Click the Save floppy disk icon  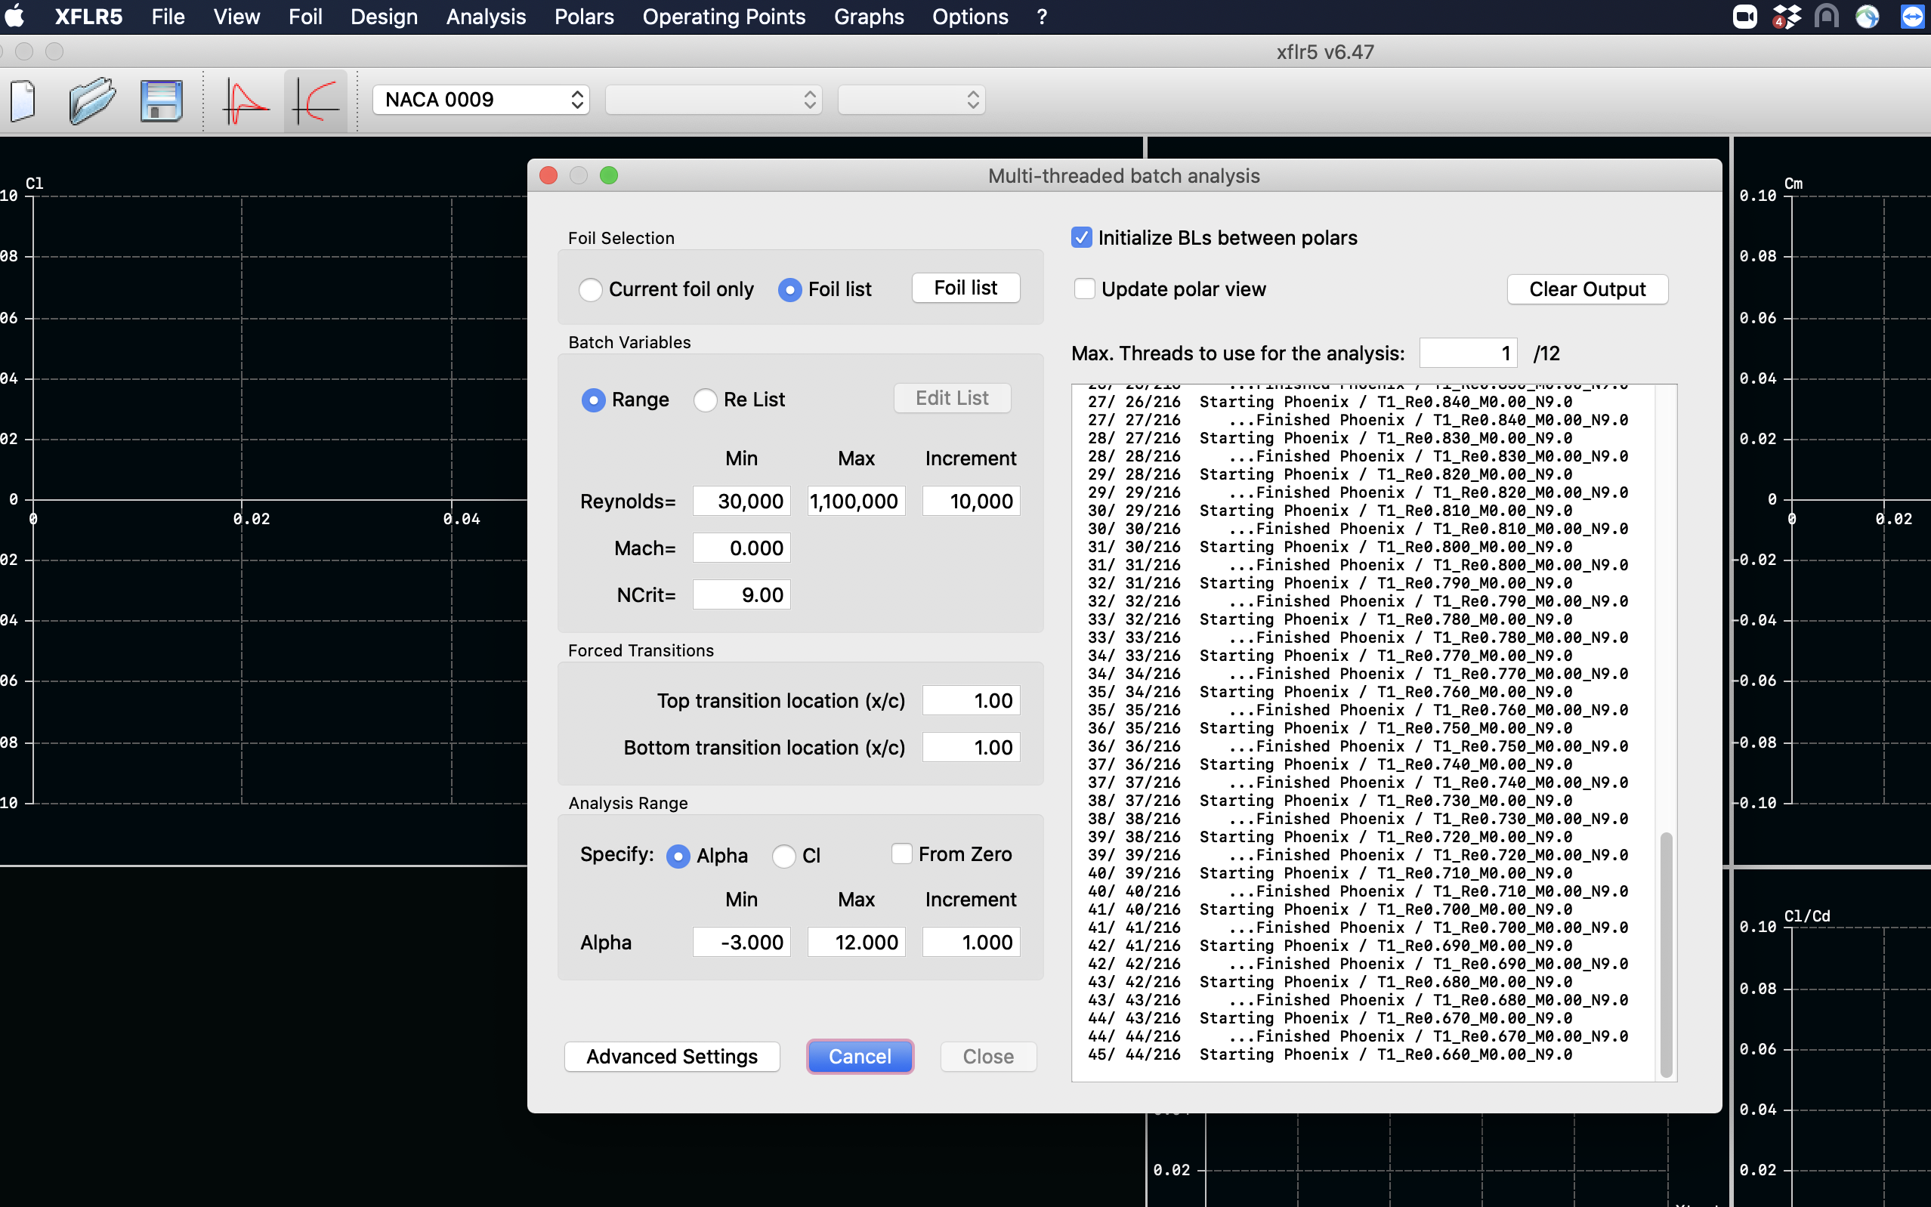click(x=160, y=100)
